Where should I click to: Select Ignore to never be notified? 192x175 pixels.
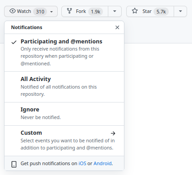64,114
